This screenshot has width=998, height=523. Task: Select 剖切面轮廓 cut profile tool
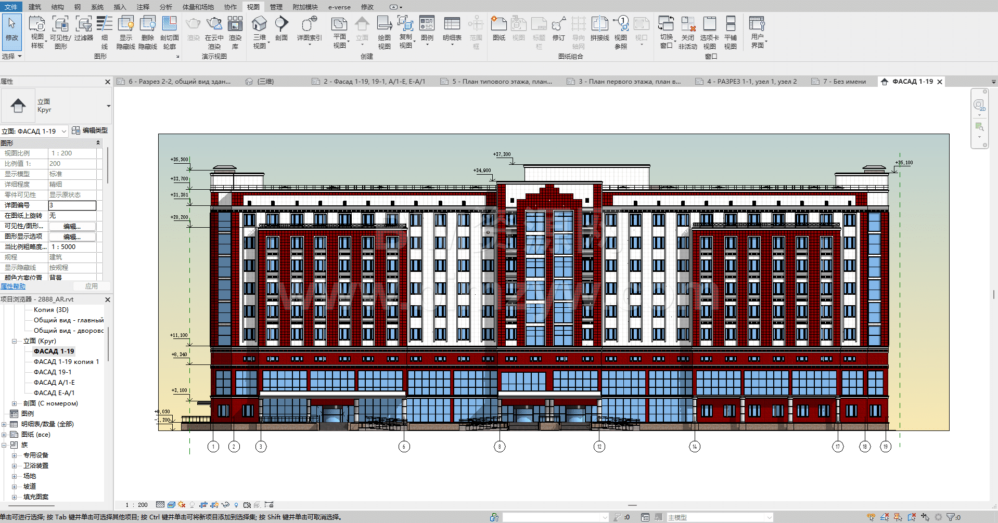[x=170, y=32]
